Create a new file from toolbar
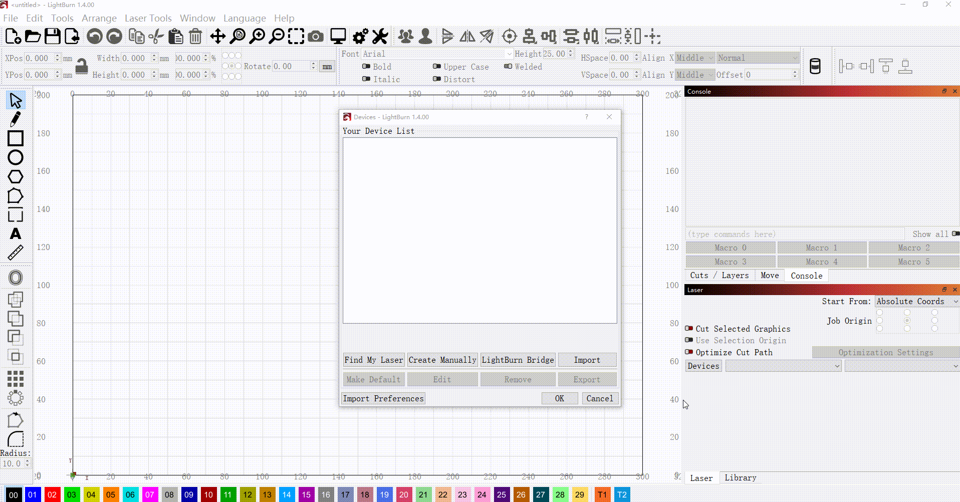The width and height of the screenshot is (960, 502). [x=13, y=37]
